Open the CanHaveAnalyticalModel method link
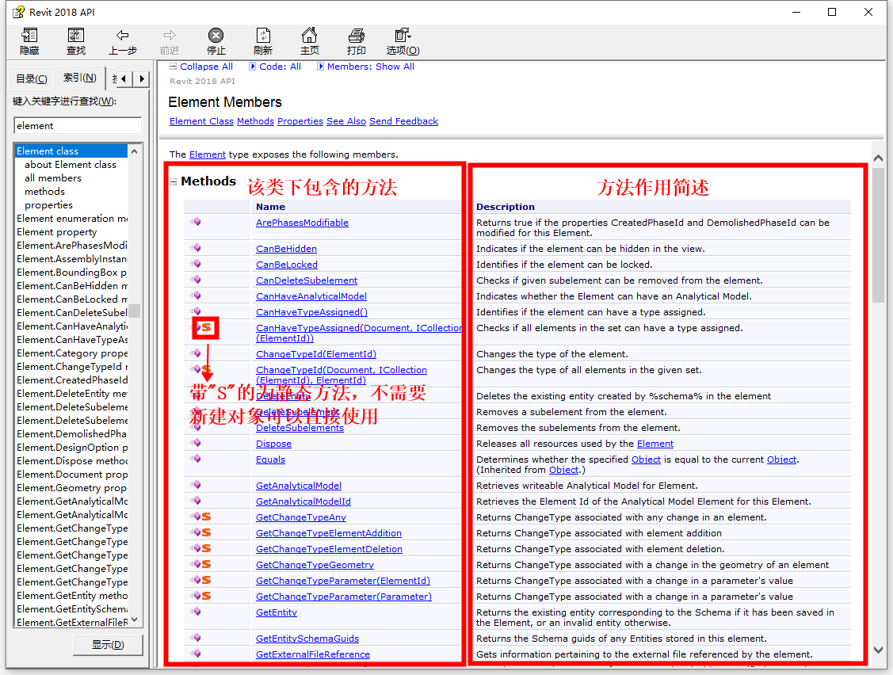Viewport: 893px width, 675px height. tap(311, 296)
